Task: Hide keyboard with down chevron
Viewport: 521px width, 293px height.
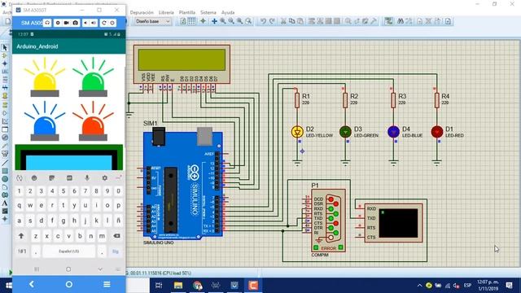Action: click(x=100, y=269)
